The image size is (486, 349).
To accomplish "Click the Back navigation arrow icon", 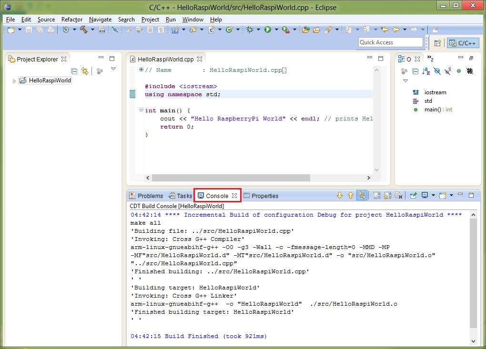I will pyautogui.click(x=396, y=30).
